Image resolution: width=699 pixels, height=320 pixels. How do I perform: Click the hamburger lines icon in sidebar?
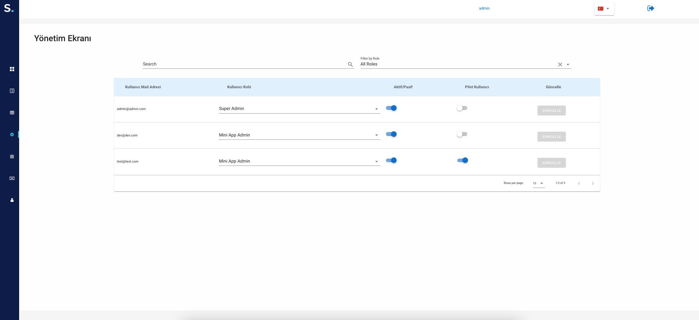[12, 157]
